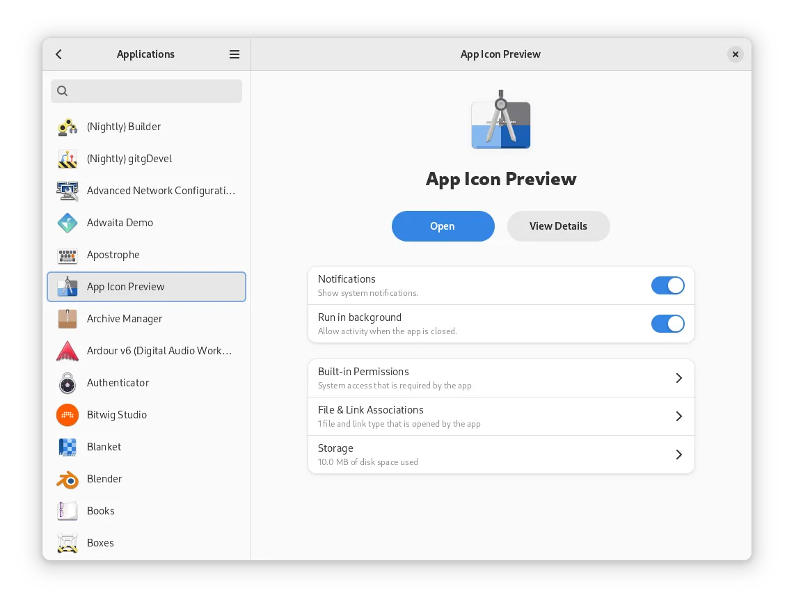Click the (Nightly) Builder app icon
Viewport: 794px width, 607px height.
coord(68,127)
